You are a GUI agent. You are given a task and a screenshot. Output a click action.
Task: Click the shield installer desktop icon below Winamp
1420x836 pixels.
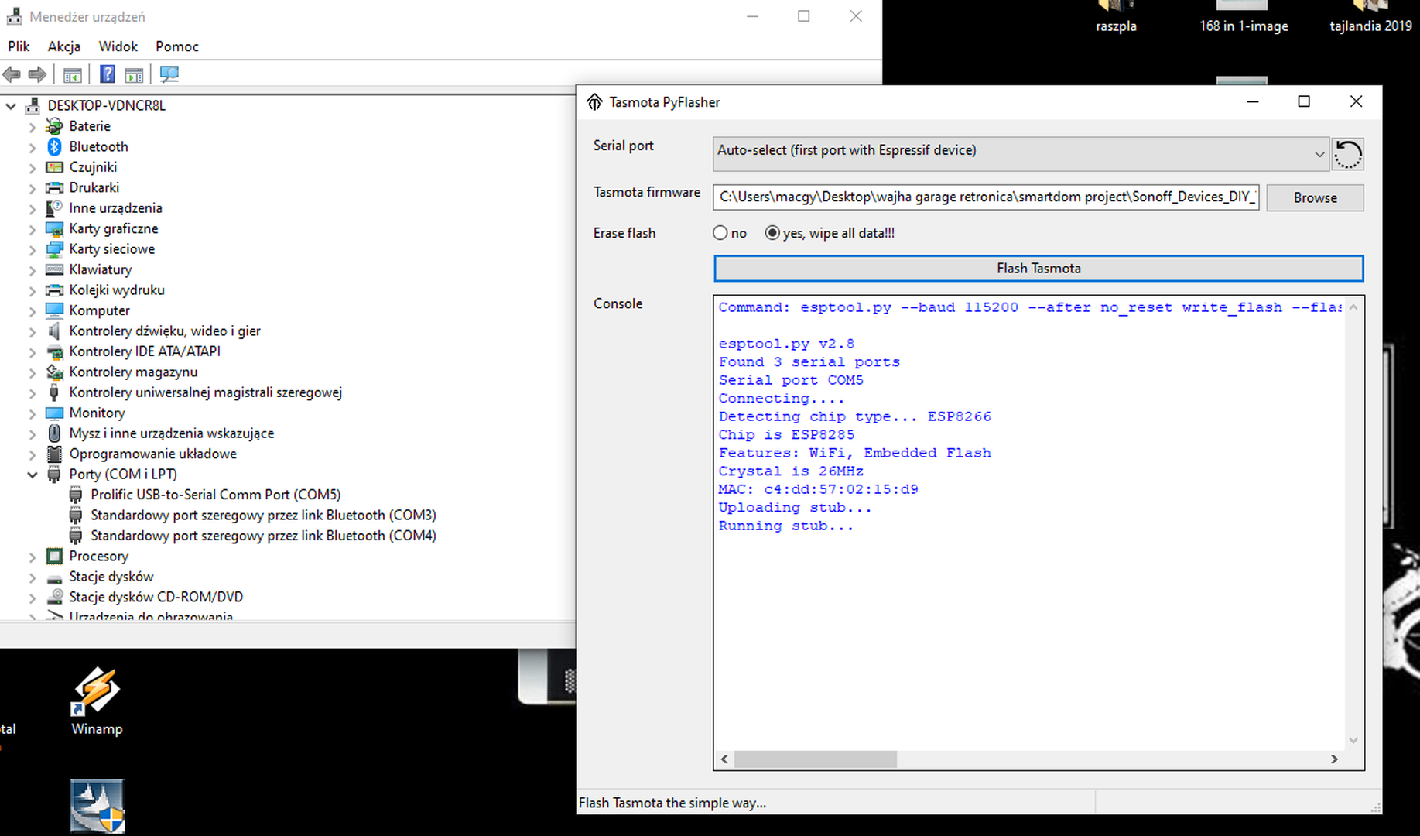click(x=98, y=806)
